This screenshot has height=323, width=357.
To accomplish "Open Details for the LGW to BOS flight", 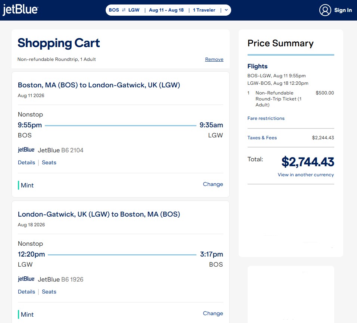I will [x=27, y=292].
